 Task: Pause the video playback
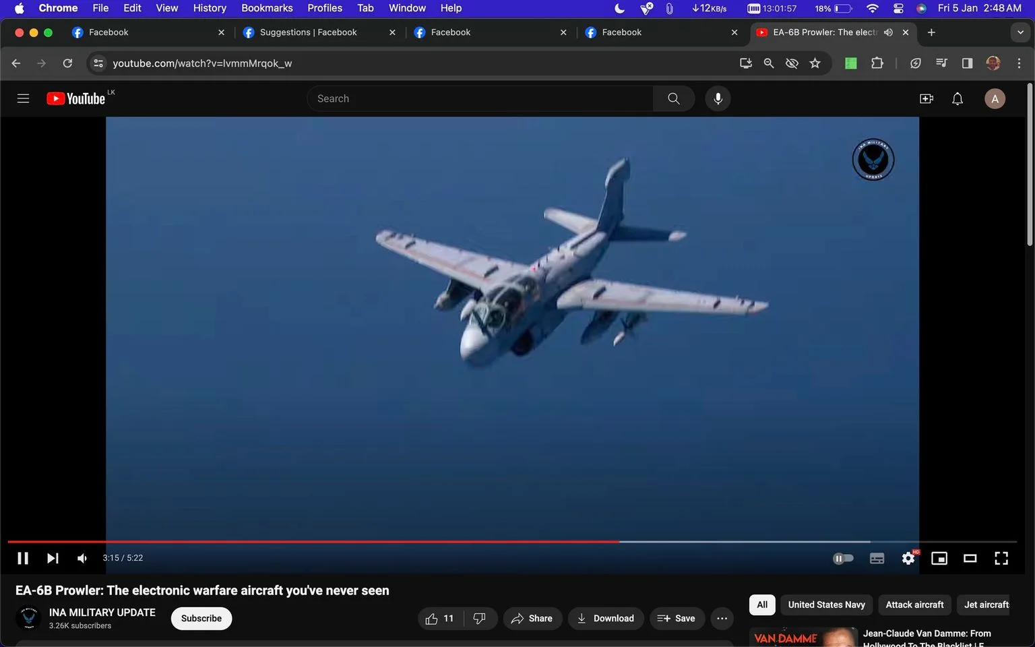[x=22, y=558]
